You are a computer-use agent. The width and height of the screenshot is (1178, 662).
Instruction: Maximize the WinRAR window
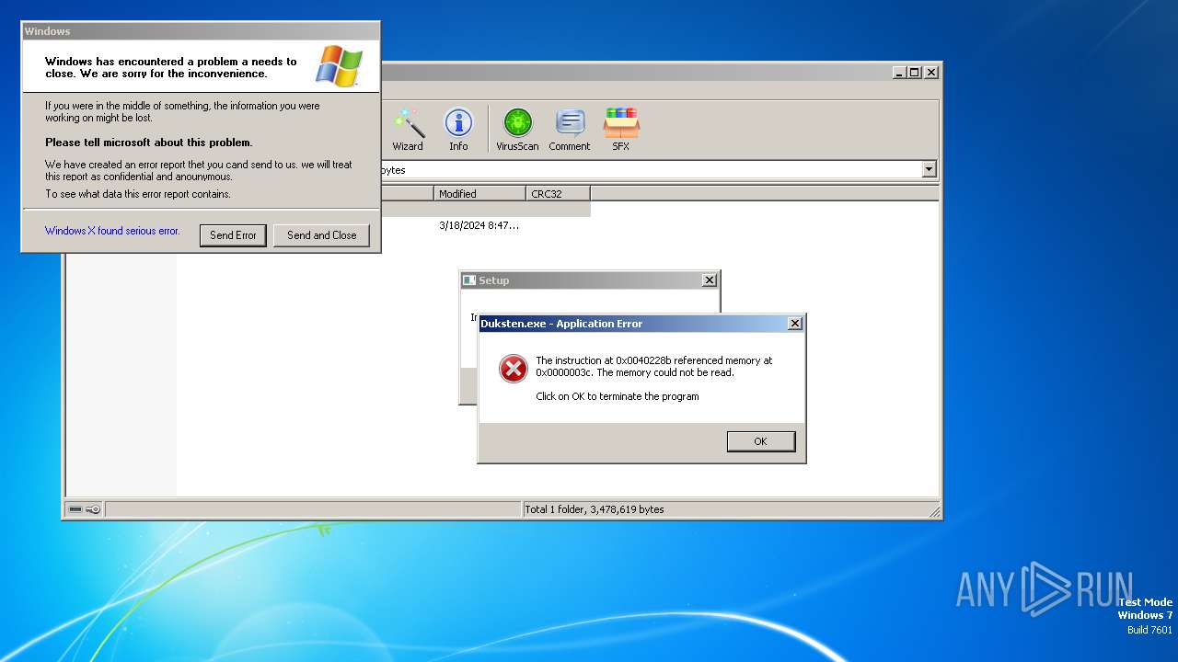pos(915,72)
